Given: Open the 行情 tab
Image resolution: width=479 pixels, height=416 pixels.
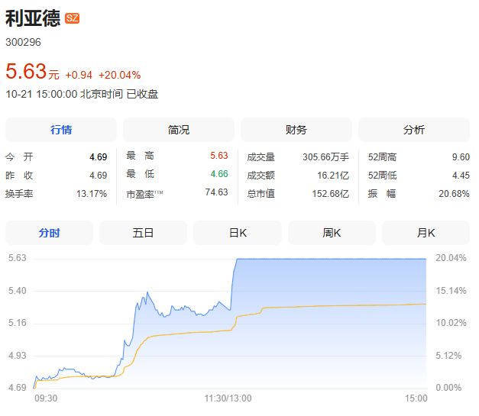Looking at the screenshot, I should point(61,130).
